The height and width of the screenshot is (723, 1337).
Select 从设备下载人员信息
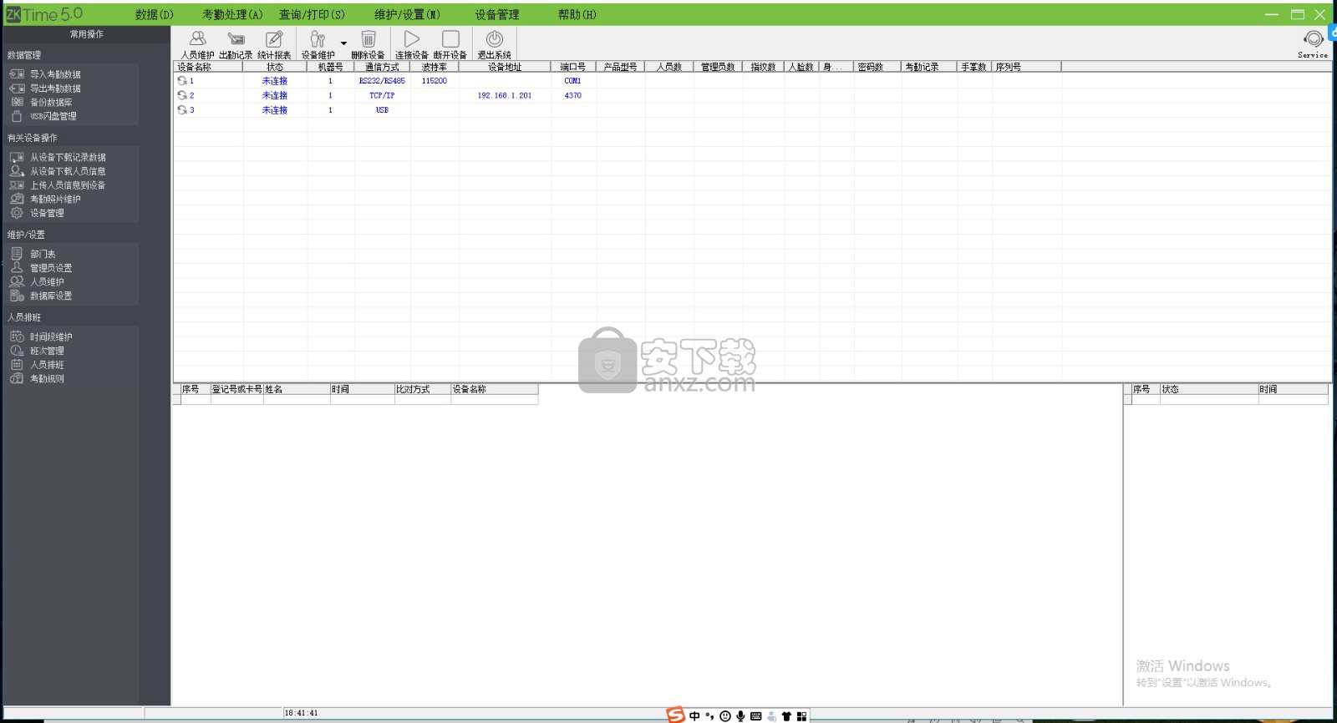pos(68,171)
